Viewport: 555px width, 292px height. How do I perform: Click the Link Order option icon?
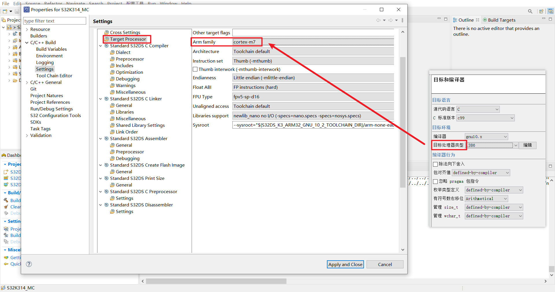click(112, 132)
